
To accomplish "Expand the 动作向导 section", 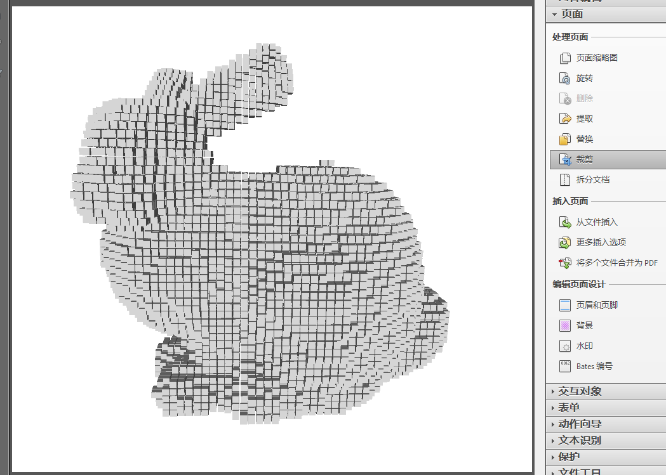I will coord(606,424).
